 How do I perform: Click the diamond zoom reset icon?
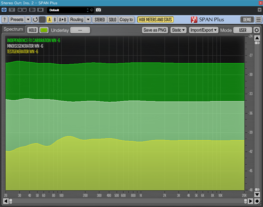(257, 201)
